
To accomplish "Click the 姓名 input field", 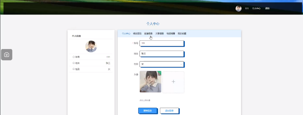I will [162, 54].
